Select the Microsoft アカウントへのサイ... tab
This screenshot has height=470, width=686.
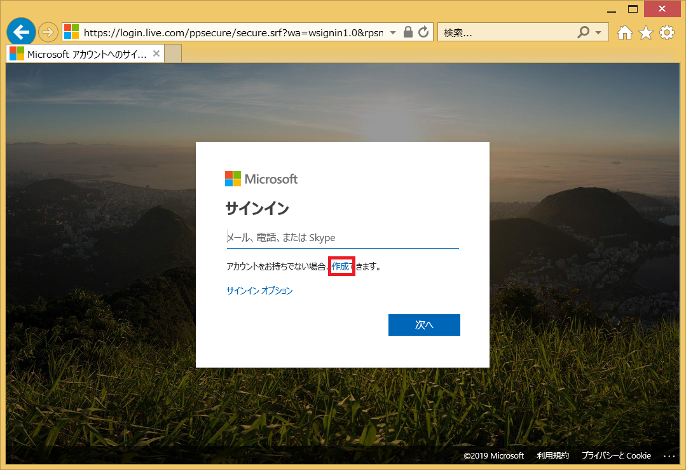tap(85, 54)
